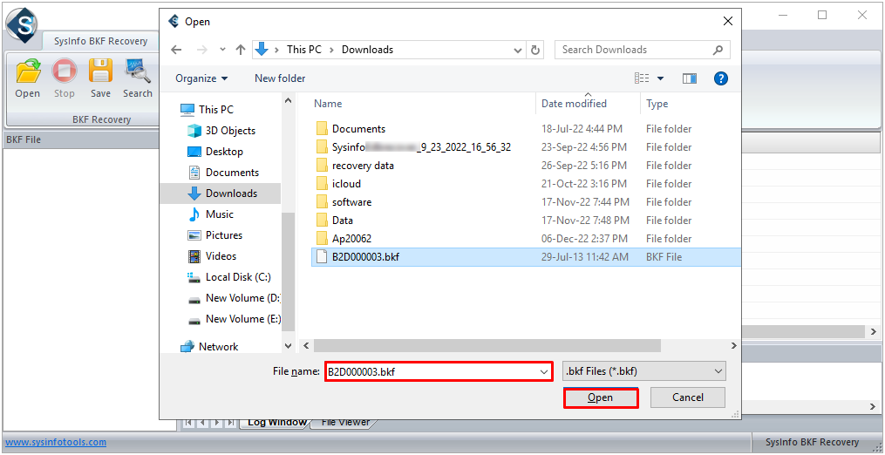Switch to the Log Window tab

tap(276, 422)
